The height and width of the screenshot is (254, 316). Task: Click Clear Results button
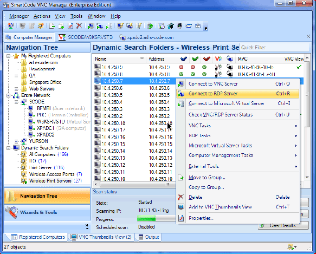283,225
